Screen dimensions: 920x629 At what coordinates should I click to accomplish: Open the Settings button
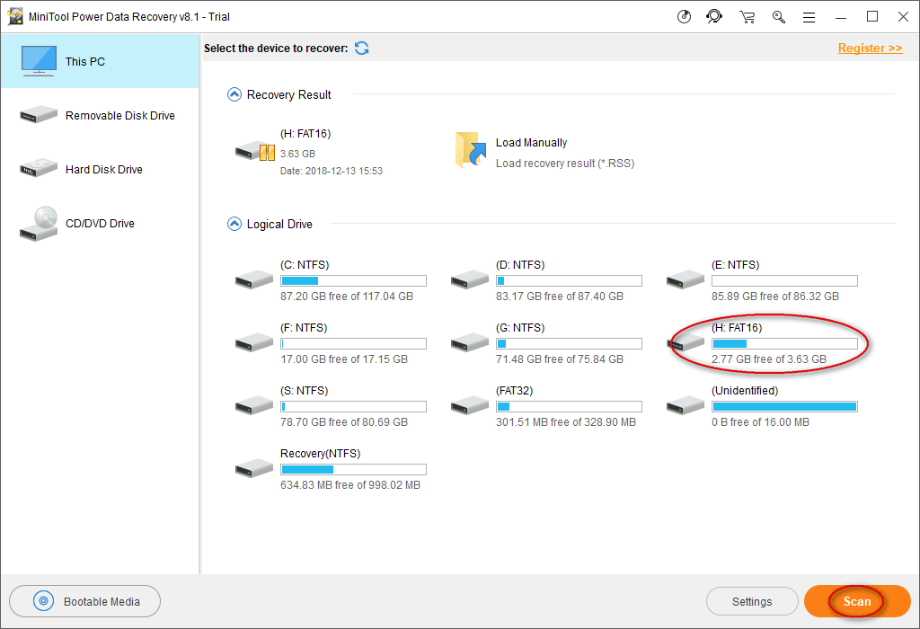pos(752,601)
